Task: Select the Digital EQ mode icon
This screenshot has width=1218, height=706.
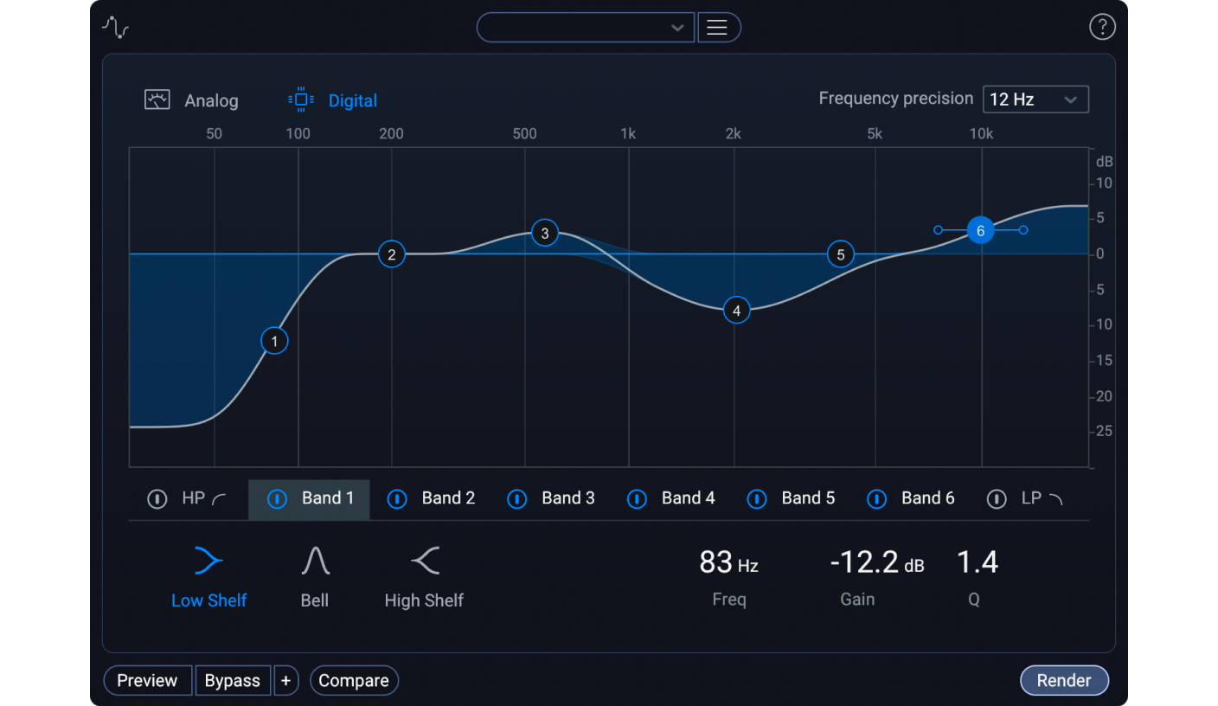Action: [300, 99]
